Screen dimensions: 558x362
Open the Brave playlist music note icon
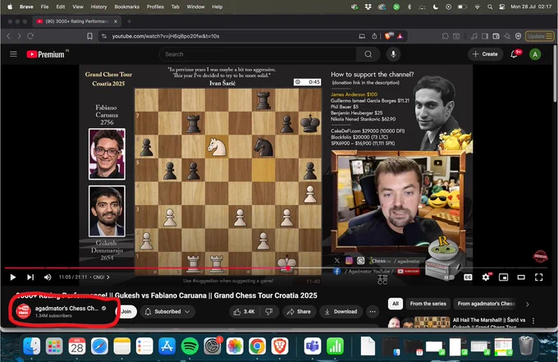tap(473, 36)
